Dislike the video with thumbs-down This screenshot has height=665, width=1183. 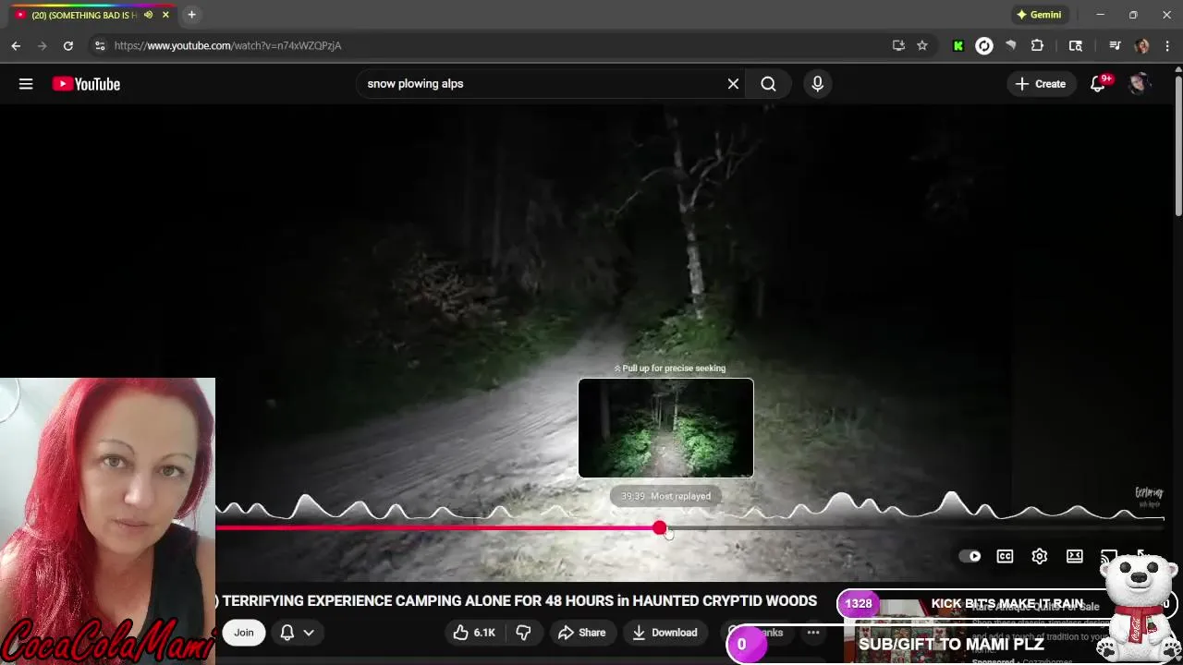point(523,633)
